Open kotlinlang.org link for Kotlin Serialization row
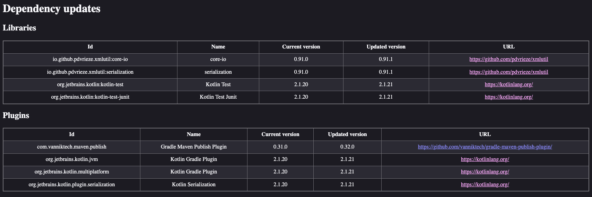Viewport: 592px width, 197px height. pos(485,185)
